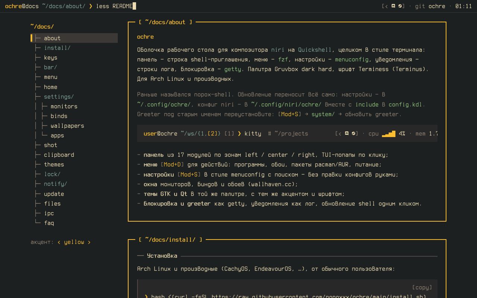
Task: Follow the niri link in the intro paragraph
Action: [278, 50]
